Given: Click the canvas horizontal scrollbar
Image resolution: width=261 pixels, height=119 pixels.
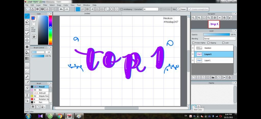Looking at the screenshot, I should click(x=122, y=108).
